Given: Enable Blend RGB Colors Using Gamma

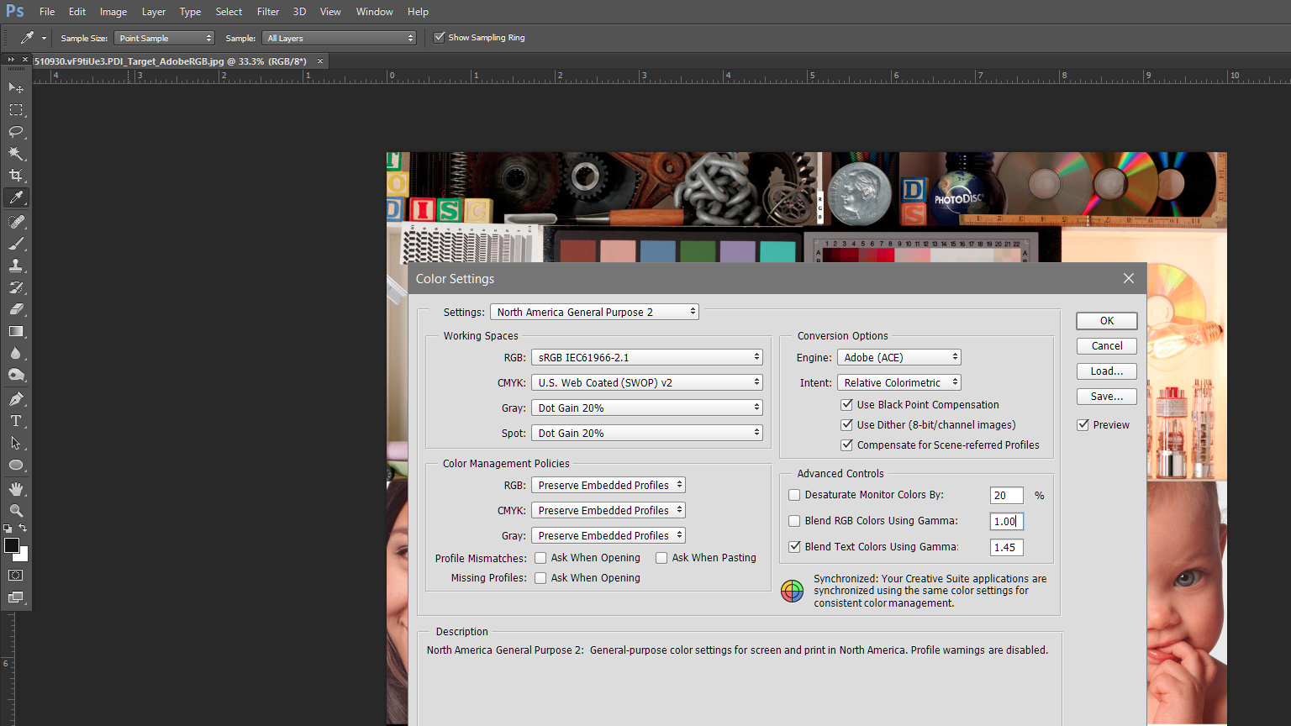Looking at the screenshot, I should pyautogui.click(x=794, y=521).
